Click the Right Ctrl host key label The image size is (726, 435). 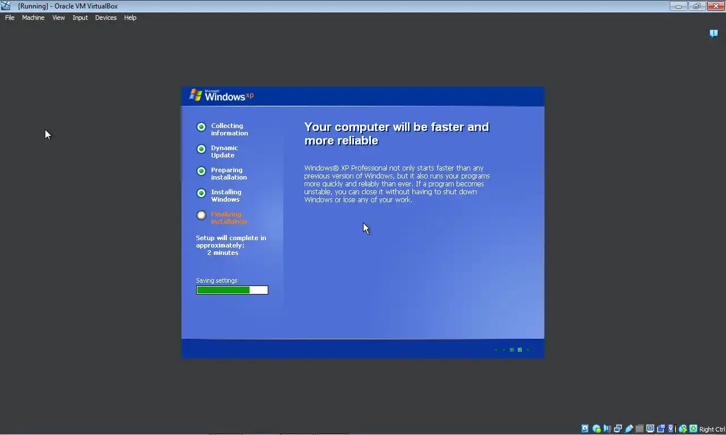click(x=712, y=429)
